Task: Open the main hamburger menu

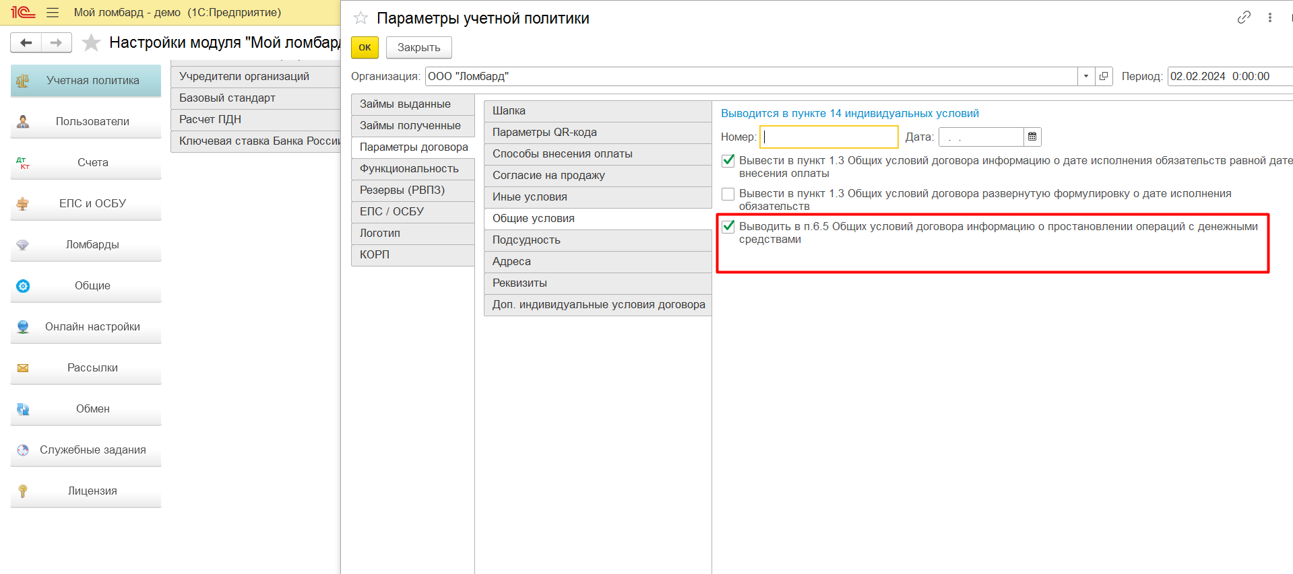Action: [x=53, y=12]
